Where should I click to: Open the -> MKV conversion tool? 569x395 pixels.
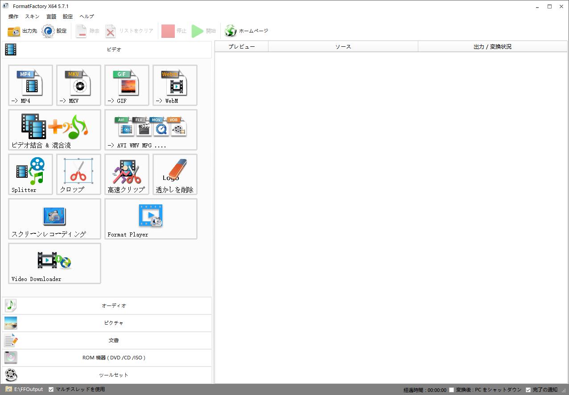point(78,85)
